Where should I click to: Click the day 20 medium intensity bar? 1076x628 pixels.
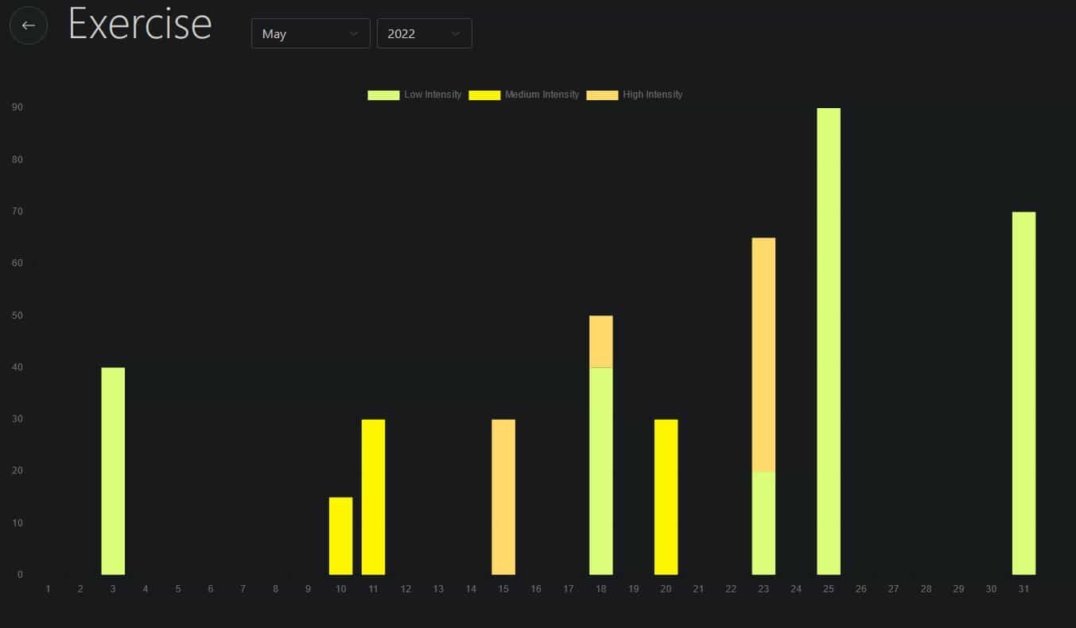tap(666, 497)
